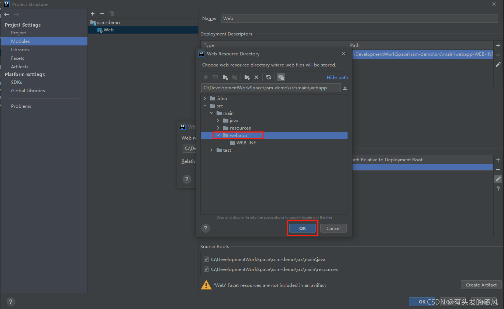Collapse the webapp folder

click(x=218, y=135)
